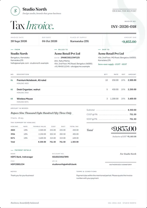147x208 pixels.
Task: Click "Acme Retail Pvt Ltd" under Ship To
Action: click(x=111, y=53)
